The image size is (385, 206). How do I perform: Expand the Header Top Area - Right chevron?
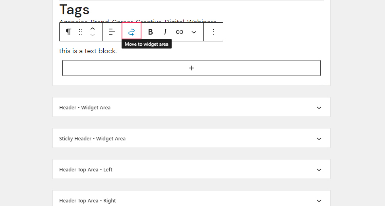[319, 201]
